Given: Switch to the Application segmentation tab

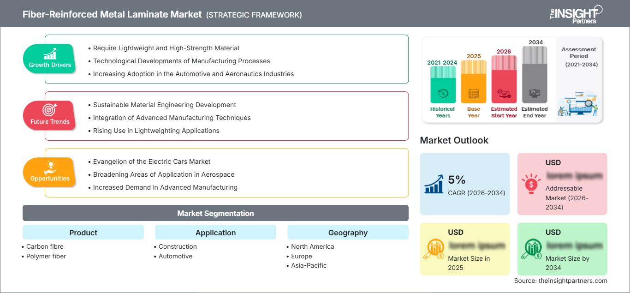Looking at the screenshot, I should tap(215, 233).
